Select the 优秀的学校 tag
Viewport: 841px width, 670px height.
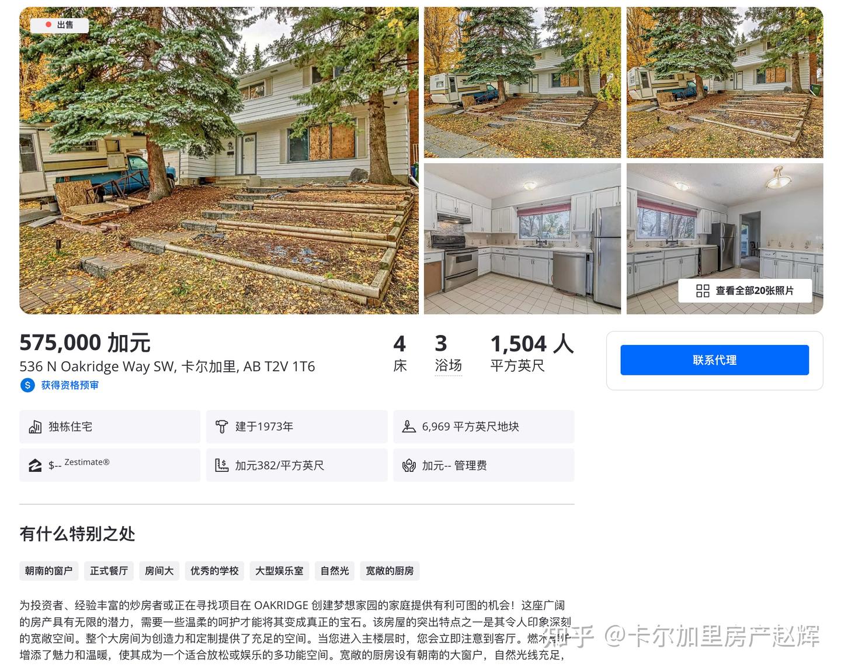click(x=214, y=571)
